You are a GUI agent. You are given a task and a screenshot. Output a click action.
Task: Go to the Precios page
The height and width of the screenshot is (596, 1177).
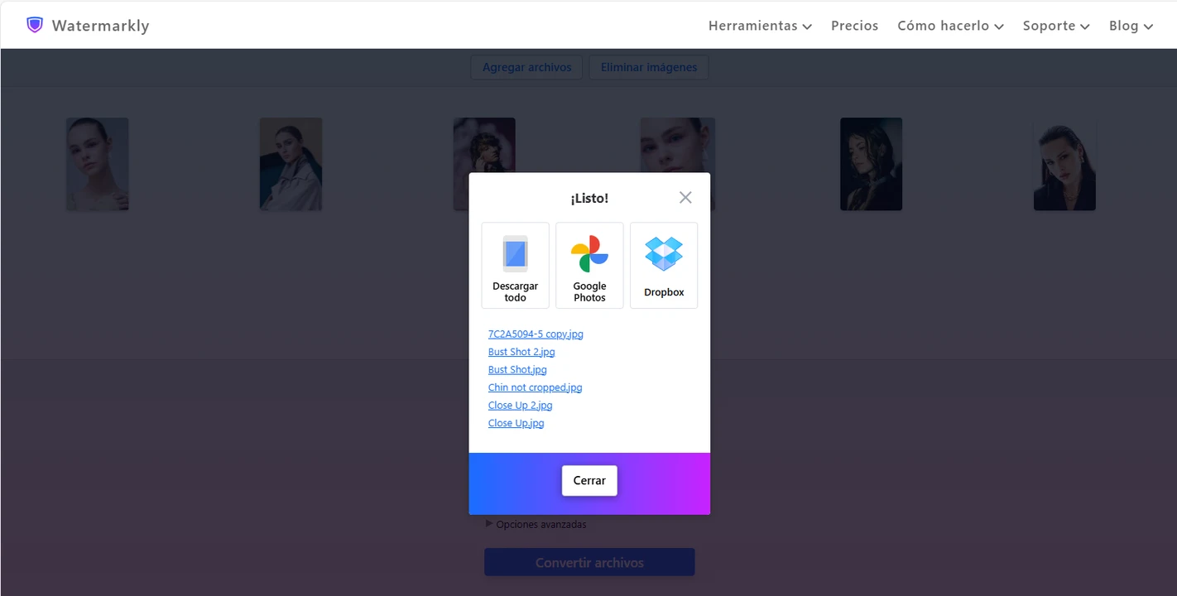(x=854, y=26)
